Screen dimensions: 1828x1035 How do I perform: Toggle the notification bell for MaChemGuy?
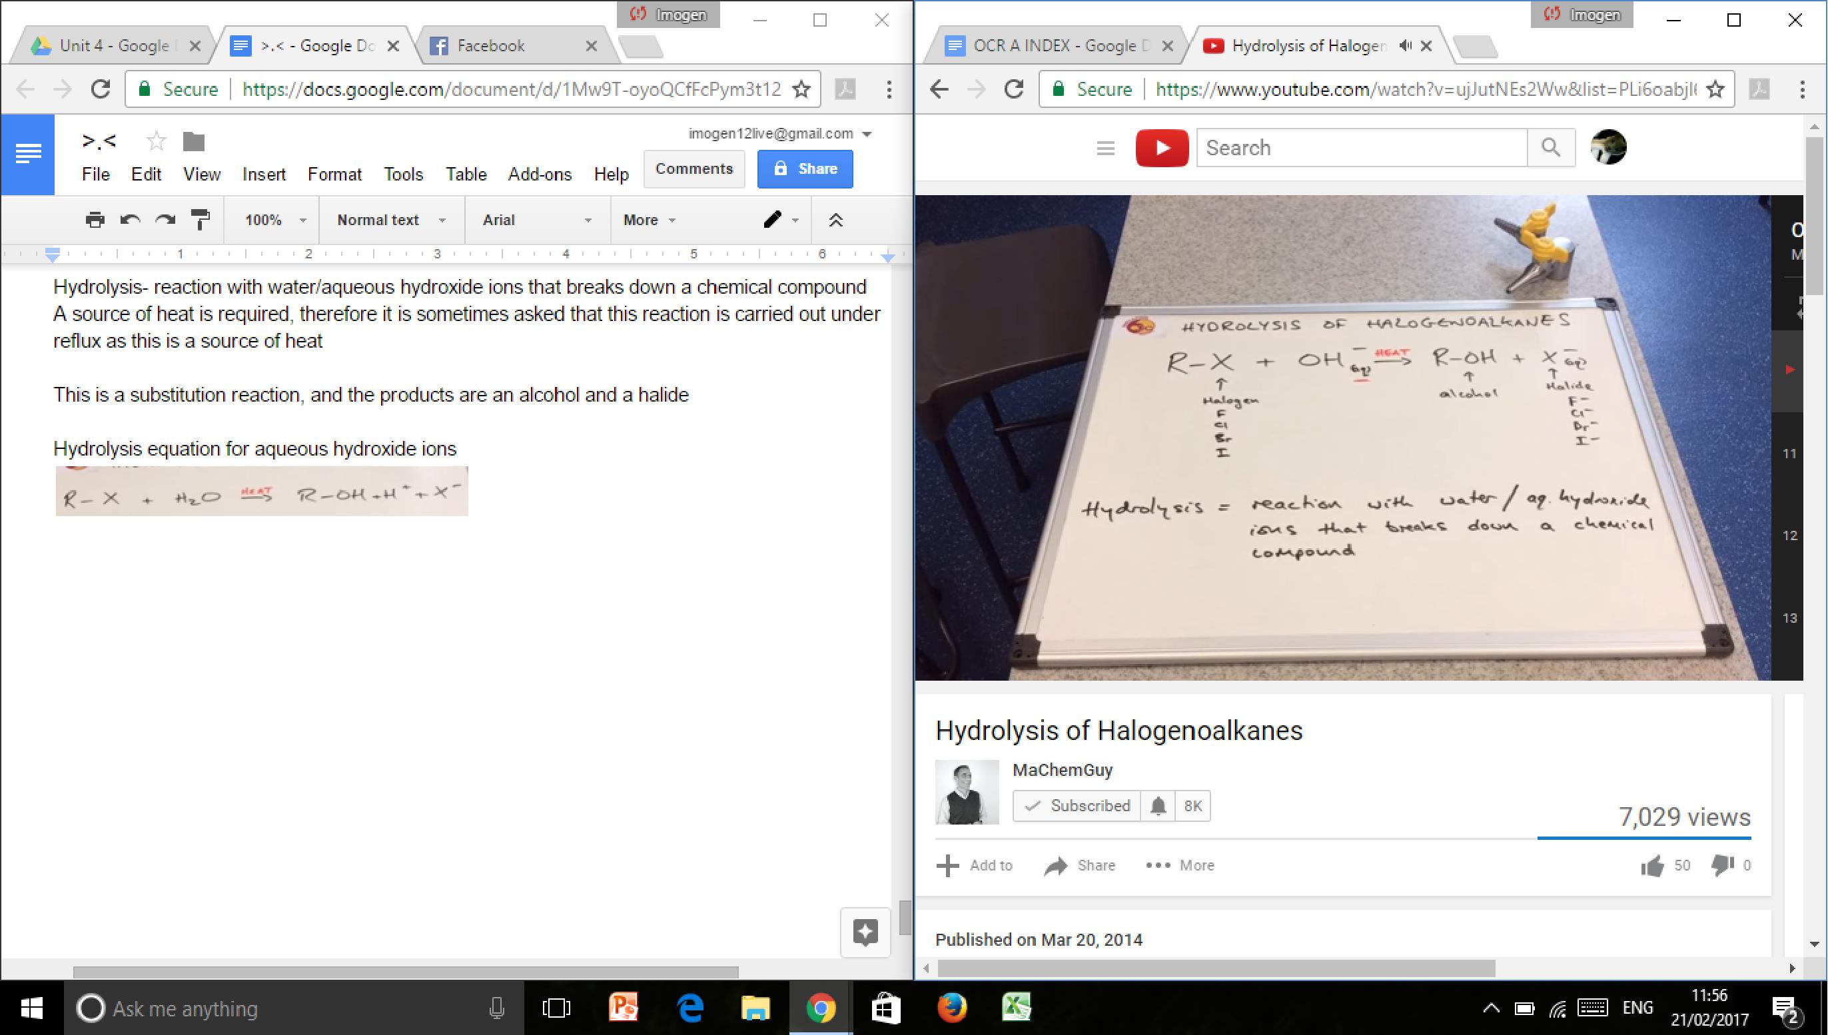click(x=1158, y=805)
